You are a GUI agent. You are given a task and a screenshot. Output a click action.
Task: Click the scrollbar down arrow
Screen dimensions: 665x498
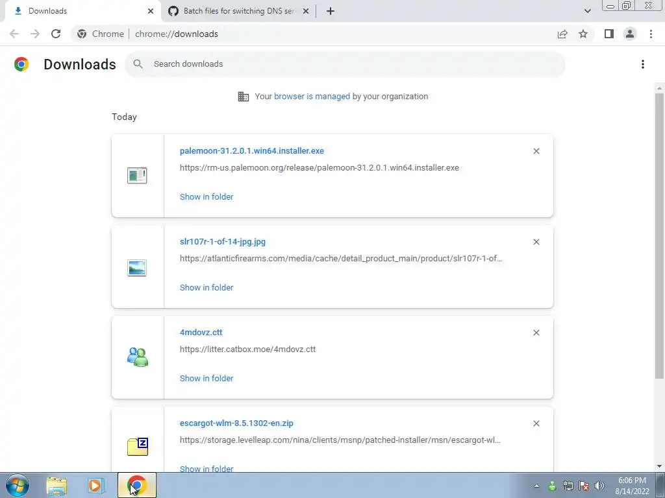[x=659, y=466]
